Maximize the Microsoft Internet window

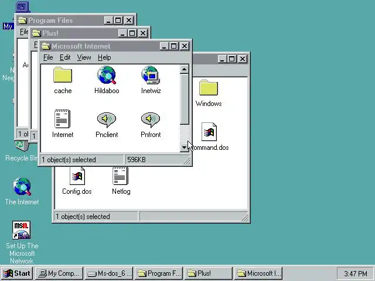click(173, 46)
